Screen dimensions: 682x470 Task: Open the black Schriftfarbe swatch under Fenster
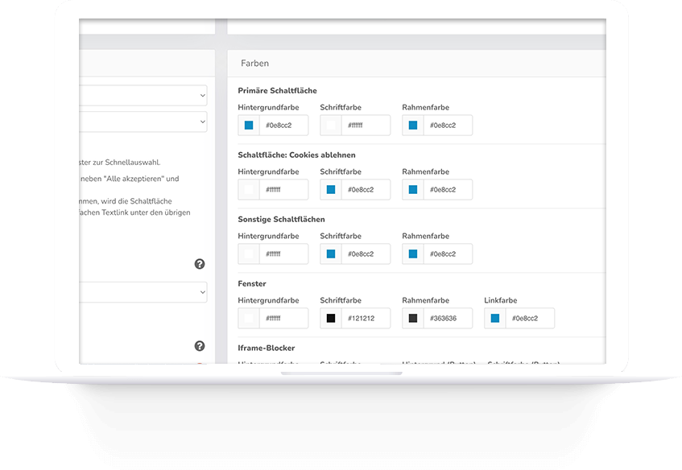tap(330, 318)
